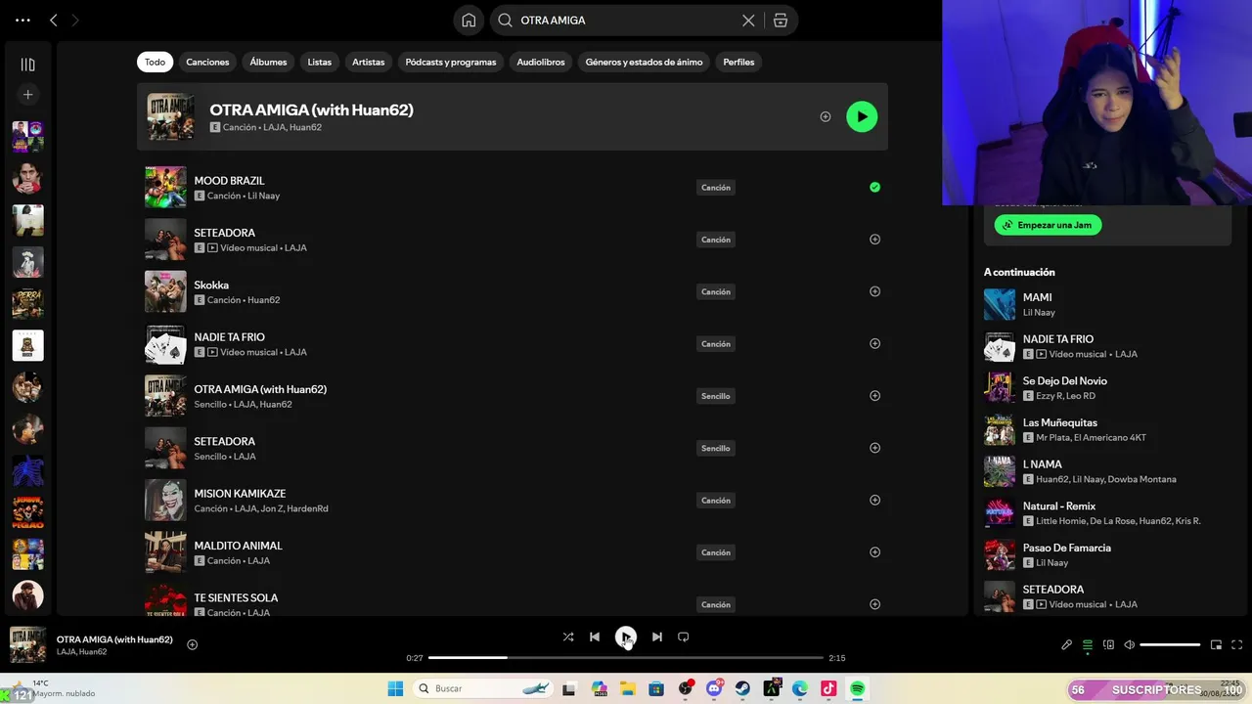Go to Spotify Home
This screenshot has width=1252, height=704.
pyautogui.click(x=469, y=21)
